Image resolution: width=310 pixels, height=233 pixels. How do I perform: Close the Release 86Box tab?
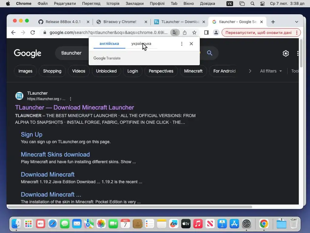88,22
